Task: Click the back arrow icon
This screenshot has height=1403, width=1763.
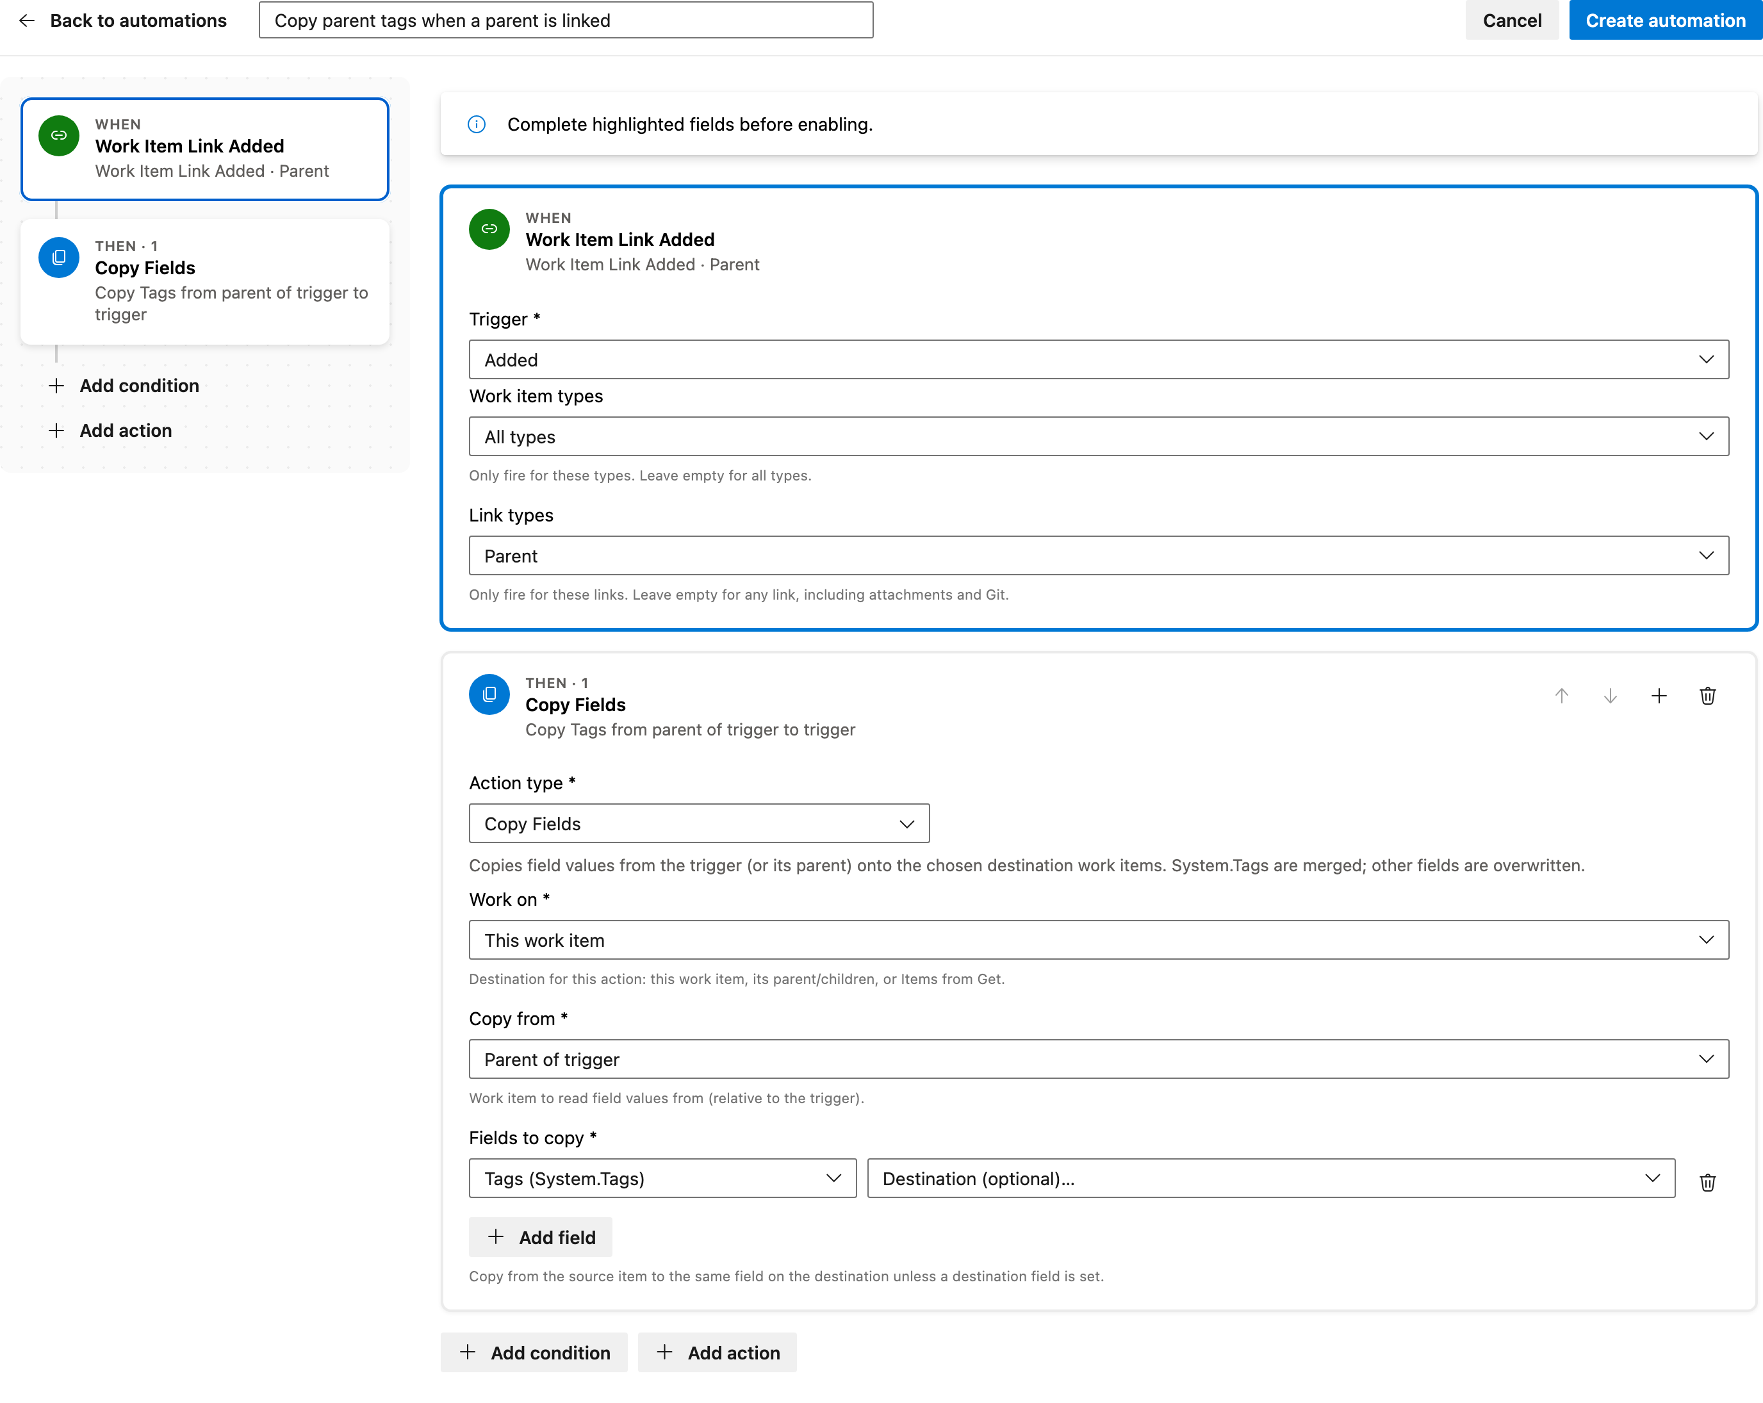Action: coord(26,21)
